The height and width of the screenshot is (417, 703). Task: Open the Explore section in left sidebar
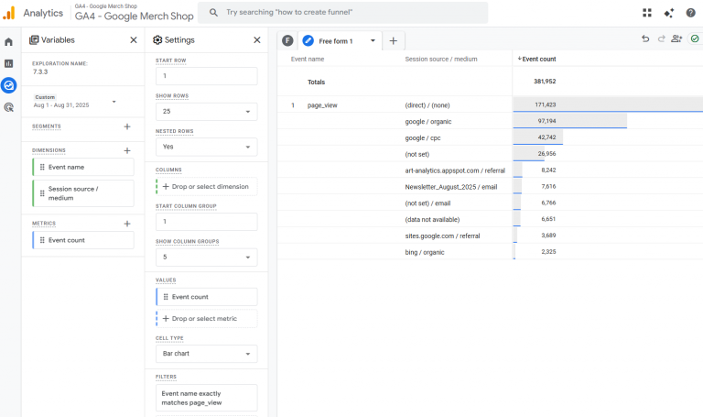pos(9,85)
